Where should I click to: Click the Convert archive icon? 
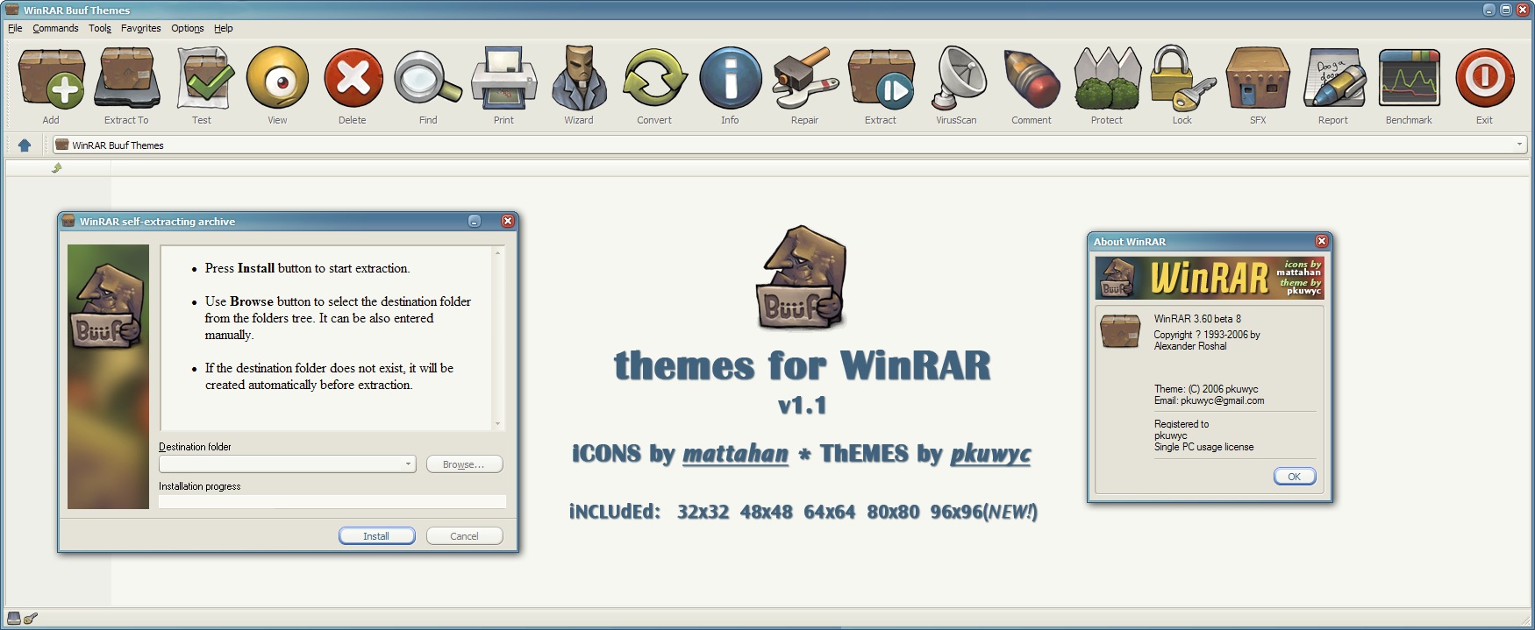pyautogui.click(x=654, y=80)
